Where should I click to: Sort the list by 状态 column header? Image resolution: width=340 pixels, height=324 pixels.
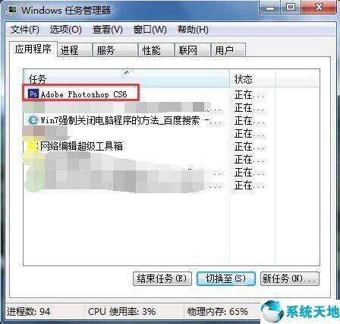(x=252, y=79)
